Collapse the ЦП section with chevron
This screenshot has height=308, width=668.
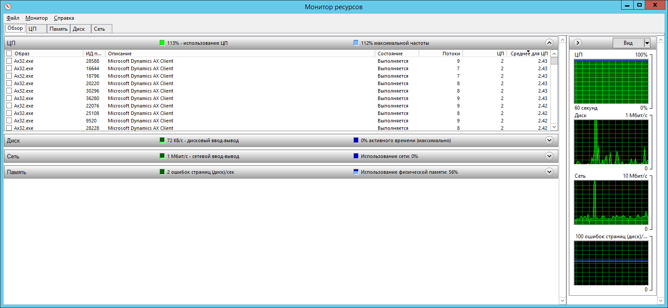point(549,43)
